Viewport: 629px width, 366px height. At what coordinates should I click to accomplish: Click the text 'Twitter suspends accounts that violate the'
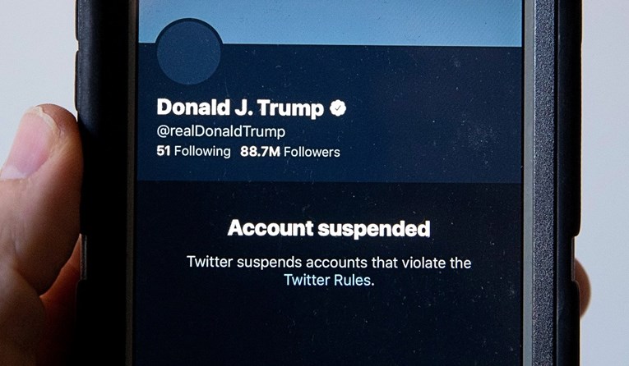point(329,263)
